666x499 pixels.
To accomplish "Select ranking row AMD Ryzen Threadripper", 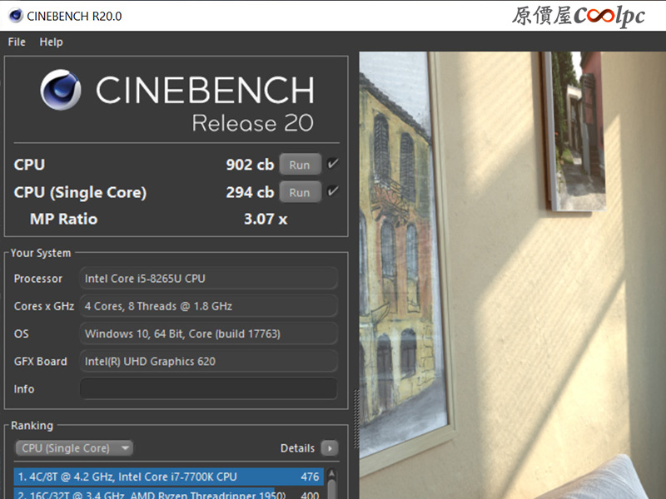I will [x=169, y=494].
